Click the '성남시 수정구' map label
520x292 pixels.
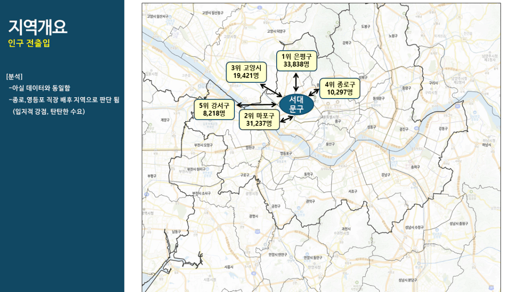tap(414, 228)
